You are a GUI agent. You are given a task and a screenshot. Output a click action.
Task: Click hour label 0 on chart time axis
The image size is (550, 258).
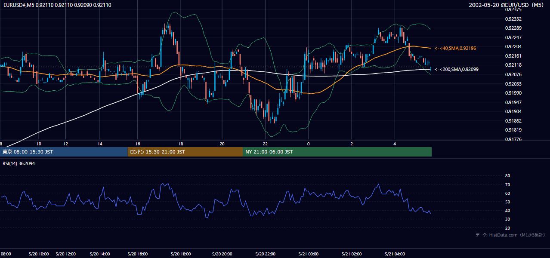point(309,144)
